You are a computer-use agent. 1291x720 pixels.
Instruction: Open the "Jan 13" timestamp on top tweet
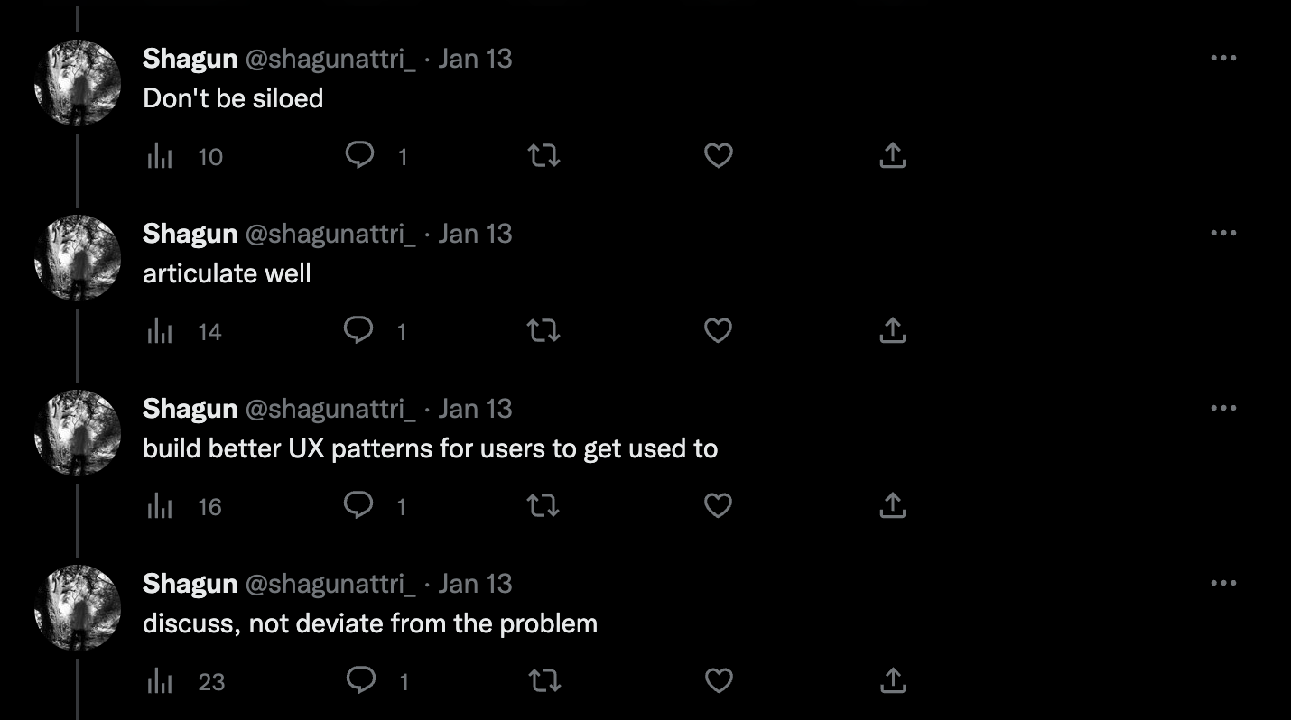[x=476, y=58]
